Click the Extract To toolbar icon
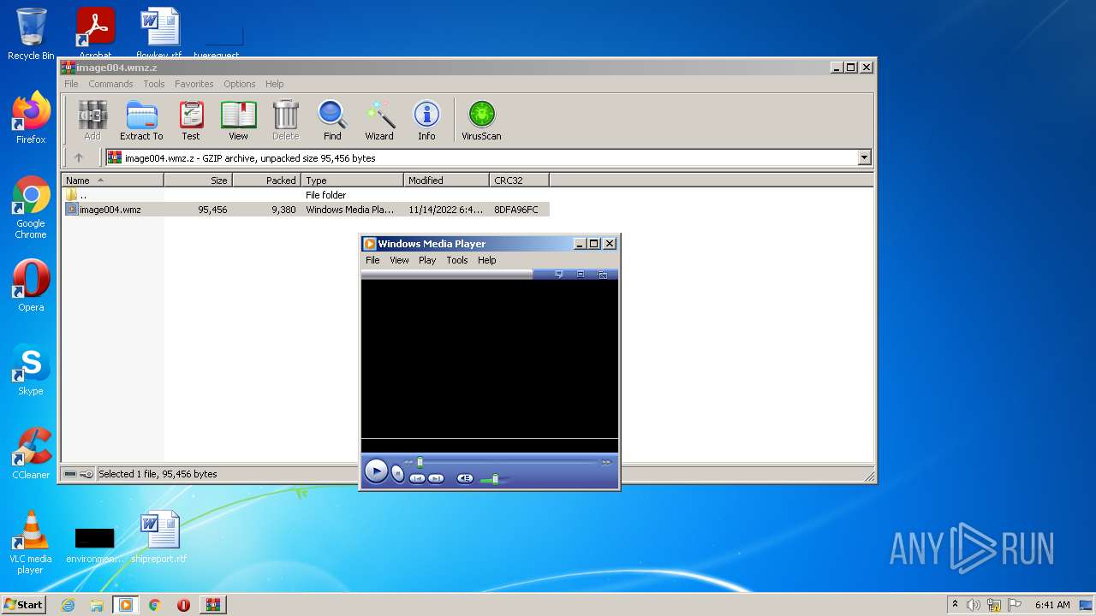 click(x=141, y=121)
